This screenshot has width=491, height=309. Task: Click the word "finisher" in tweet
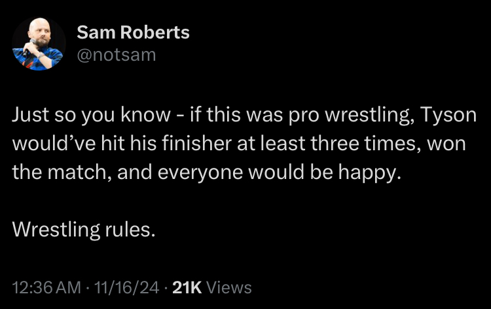(x=196, y=144)
